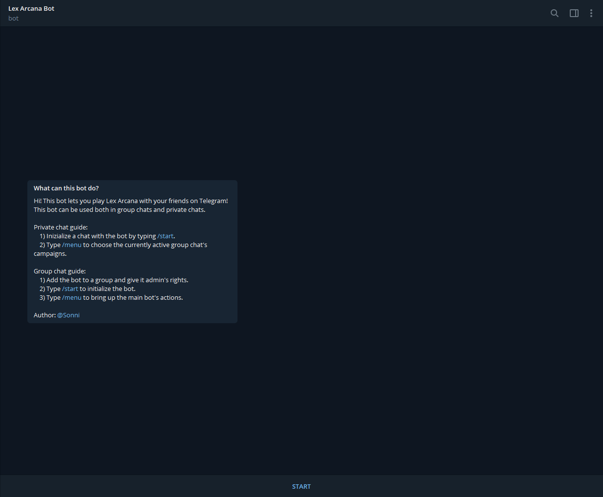This screenshot has height=497, width=603.
Task: Click /start link in private chat guide
Action: (165, 236)
